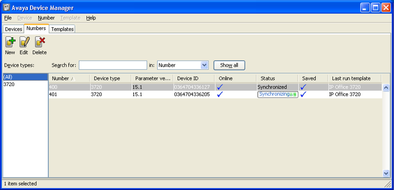
Task: Click the Search for text field
Action: (113, 65)
